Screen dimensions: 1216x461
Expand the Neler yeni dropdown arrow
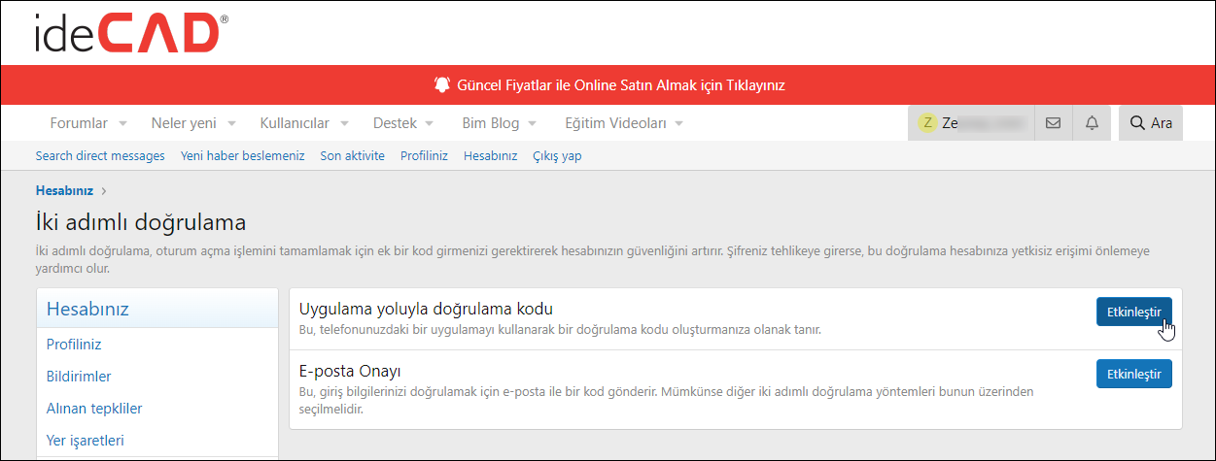tap(232, 124)
